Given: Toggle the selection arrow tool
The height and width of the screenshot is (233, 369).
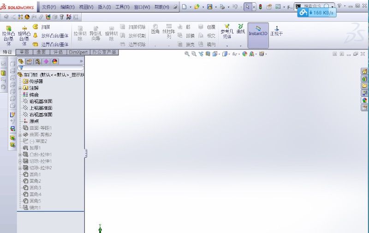Looking at the screenshot, I should click(x=248, y=7).
